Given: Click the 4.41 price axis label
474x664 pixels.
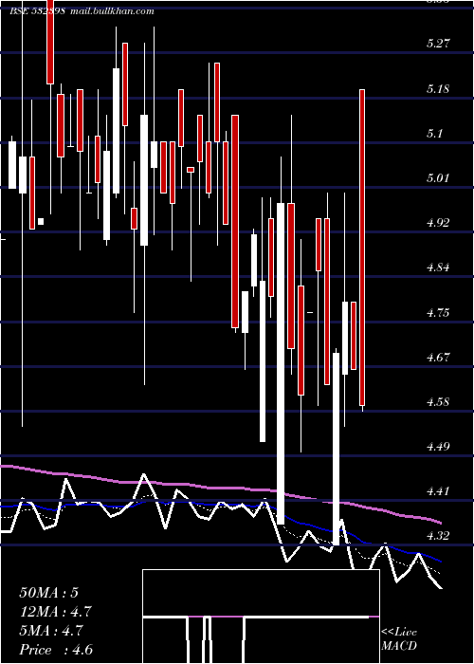Looking at the screenshot, I should 438,491.
